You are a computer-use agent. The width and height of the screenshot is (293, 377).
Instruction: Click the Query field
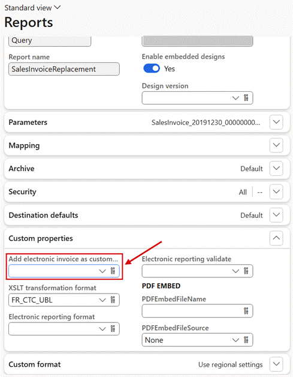tap(50, 41)
